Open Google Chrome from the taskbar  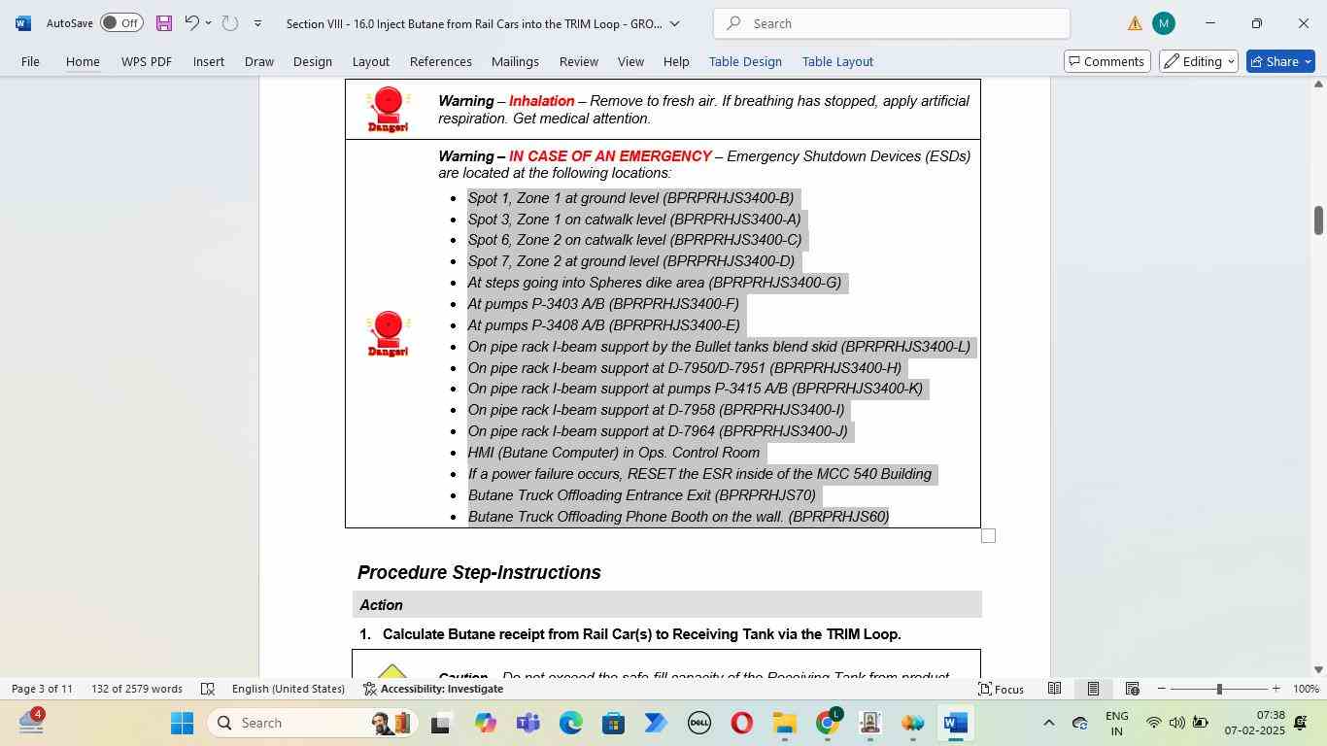tap(828, 723)
